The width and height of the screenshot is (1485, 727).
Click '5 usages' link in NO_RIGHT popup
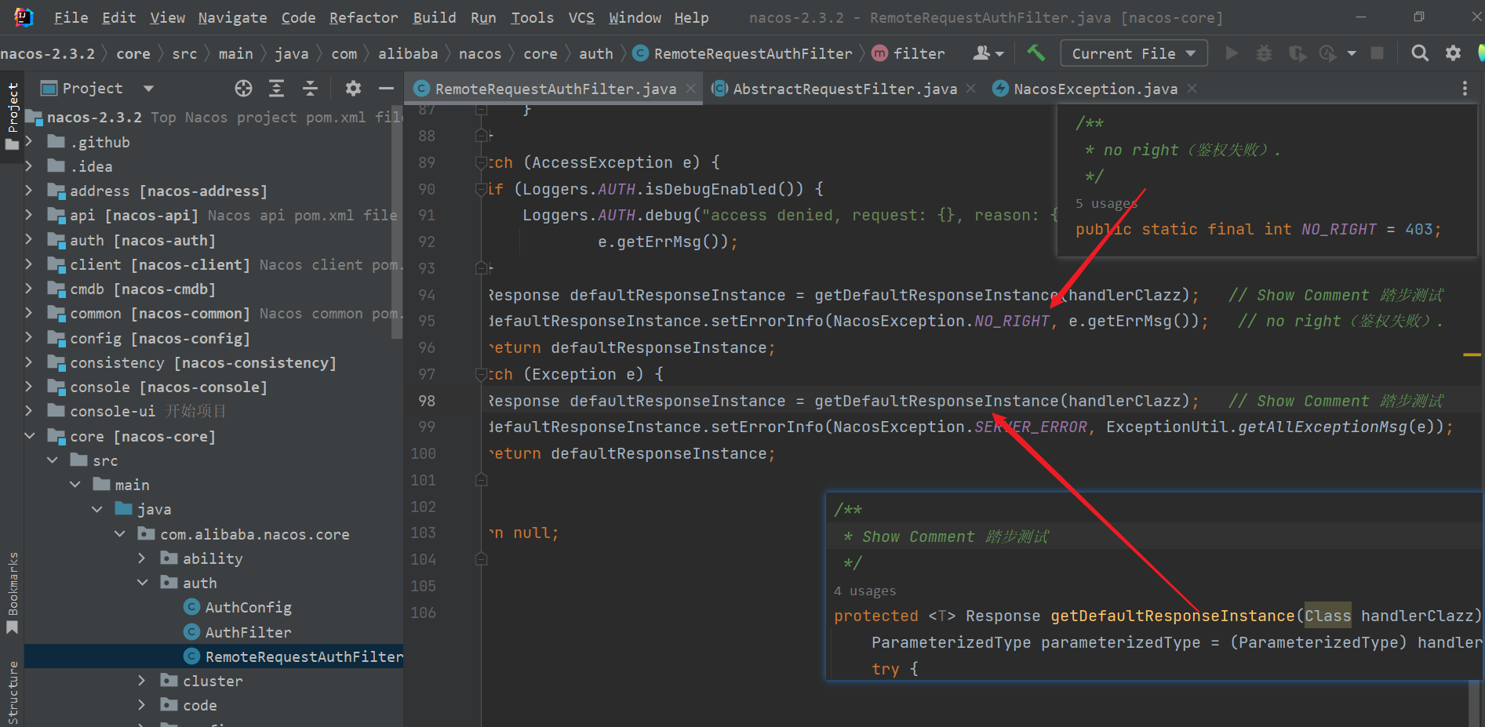[x=1105, y=203]
